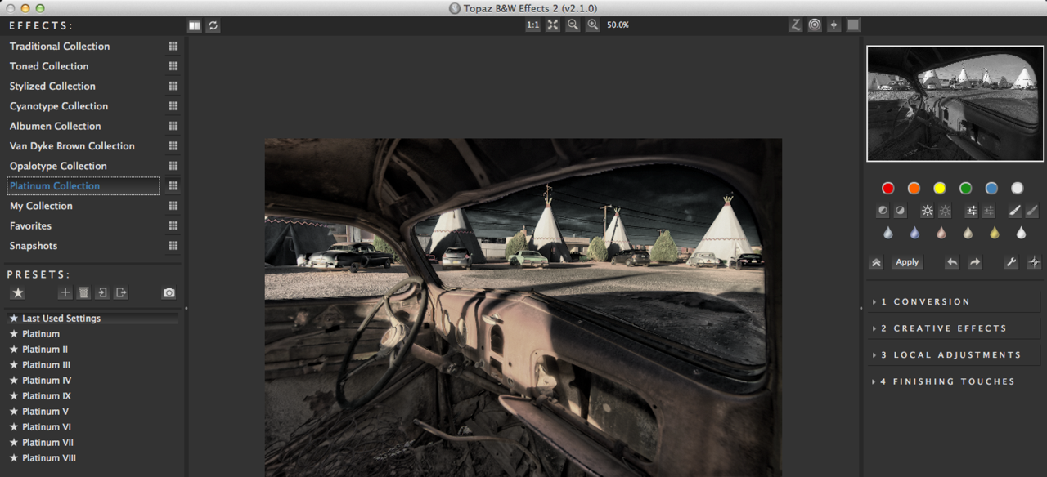The width and height of the screenshot is (1047, 477).
Task: Choose the blue toning droplet
Action: click(914, 234)
